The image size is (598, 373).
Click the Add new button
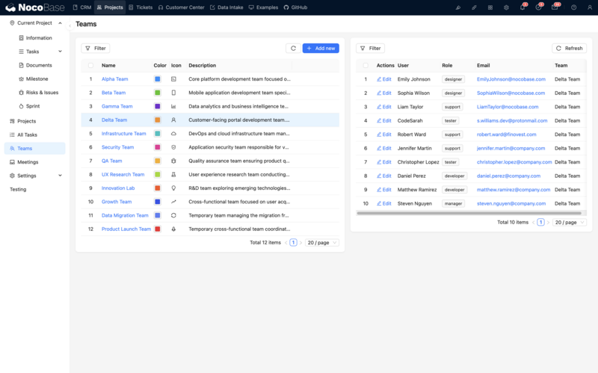(321, 48)
